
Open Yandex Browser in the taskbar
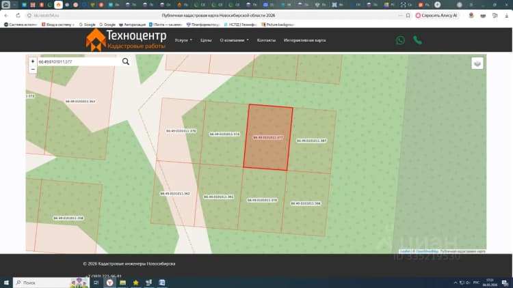(109, 283)
